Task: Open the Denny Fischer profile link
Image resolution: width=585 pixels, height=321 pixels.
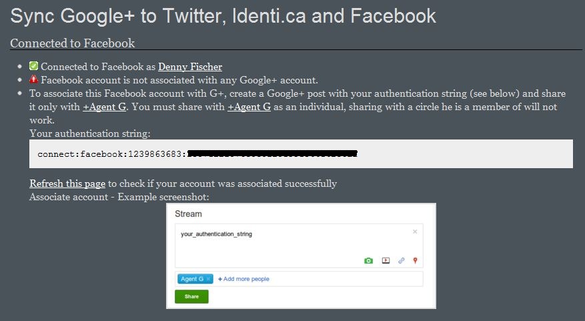Action: click(190, 67)
